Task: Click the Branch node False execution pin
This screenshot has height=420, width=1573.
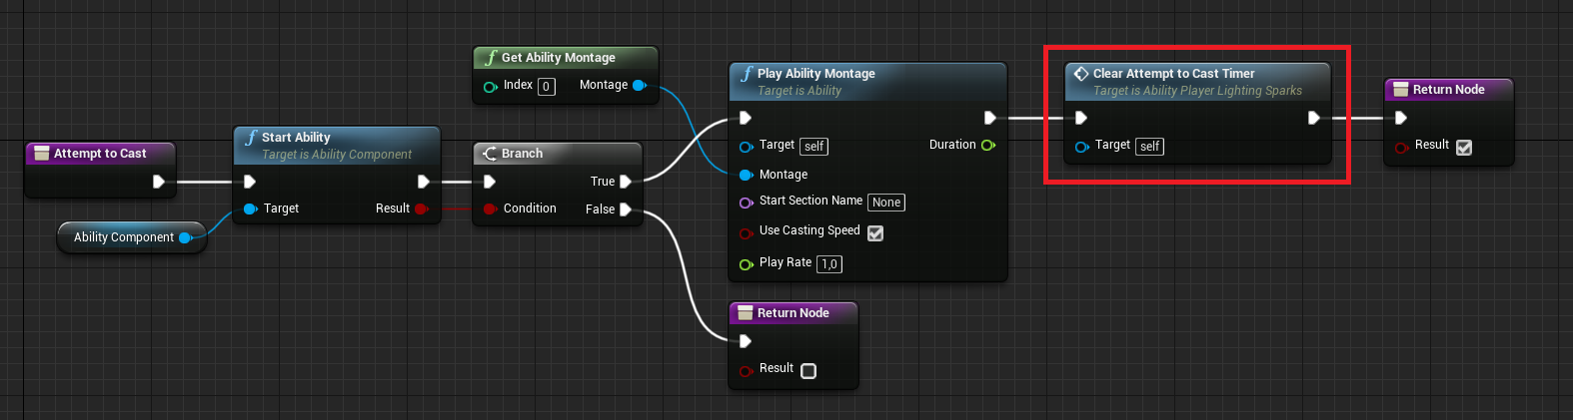Action: point(626,210)
